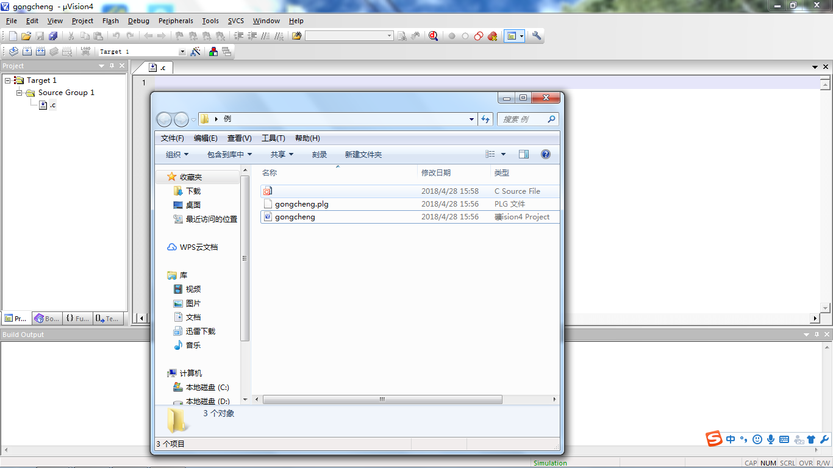Switch to the Functions panel tab
Screen dimensions: 833x468
coord(77,318)
